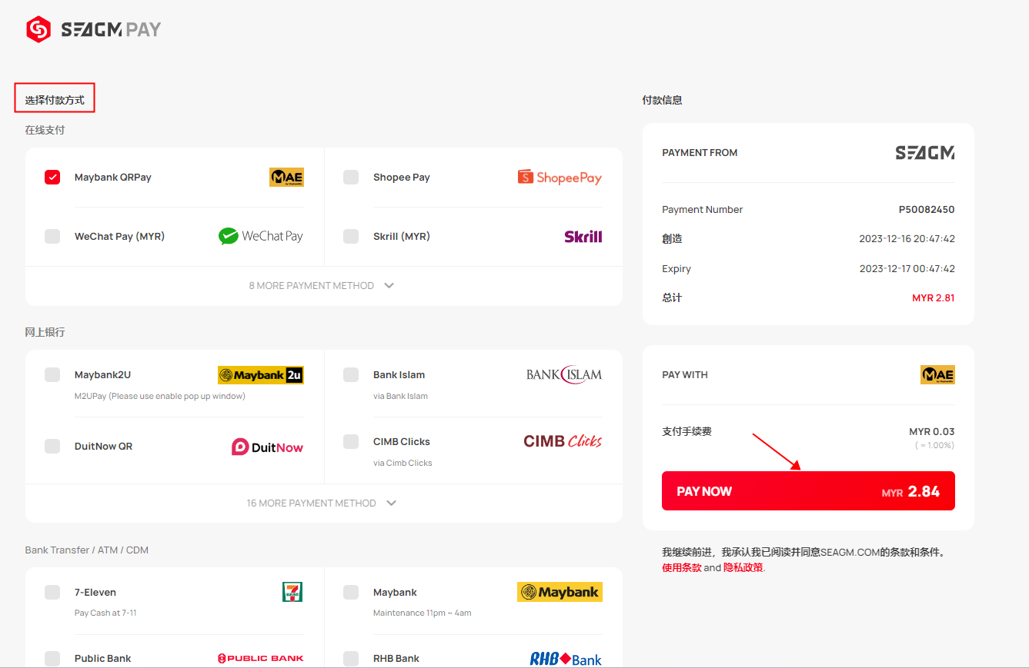Click the RHB Bank logo
This screenshot has height=668, width=1029.
coord(566,659)
